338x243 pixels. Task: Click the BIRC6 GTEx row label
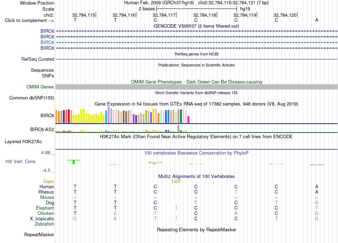[x=47, y=115]
